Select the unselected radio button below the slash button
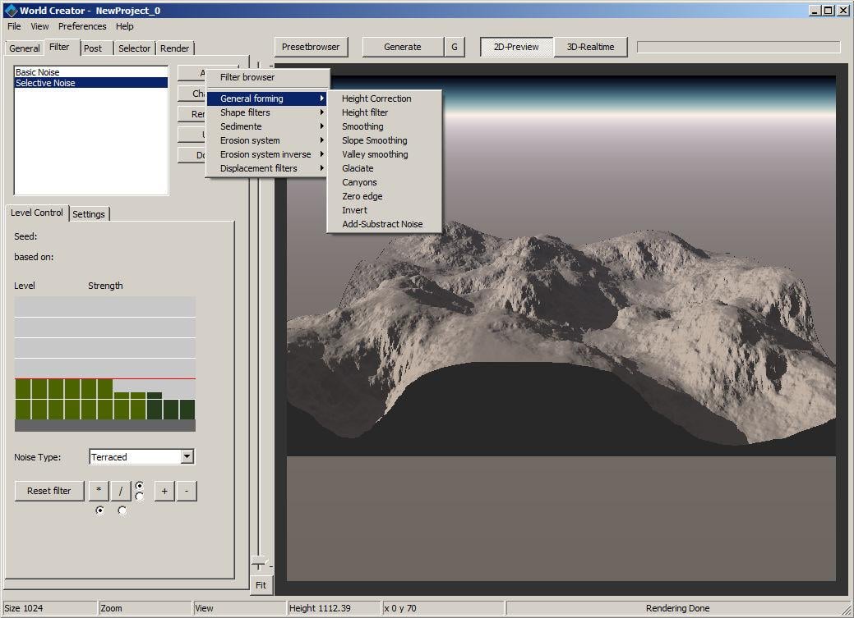This screenshot has width=854, height=618. coord(122,510)
